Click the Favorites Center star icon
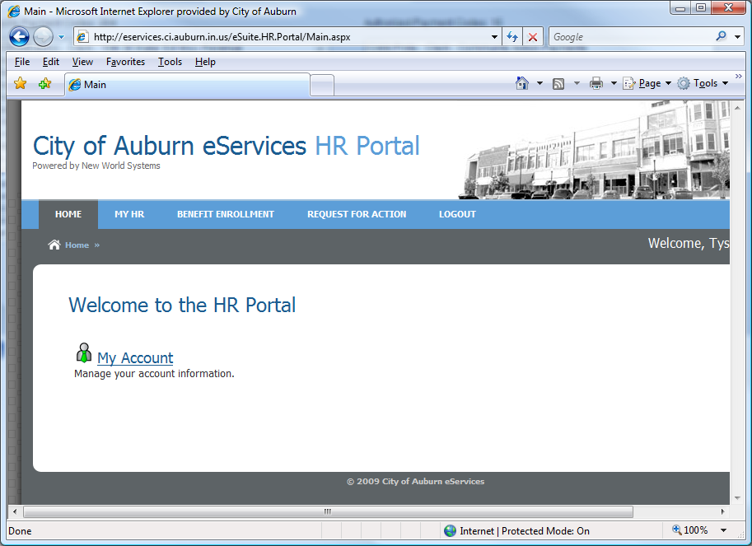Image resolution: width=752 pixels, height=546 pixels. point(20,83)
